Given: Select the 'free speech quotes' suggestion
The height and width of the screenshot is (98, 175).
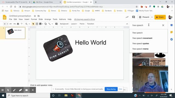Looking at the screenshot, I should pyautogui.click(x=148, y=44).
